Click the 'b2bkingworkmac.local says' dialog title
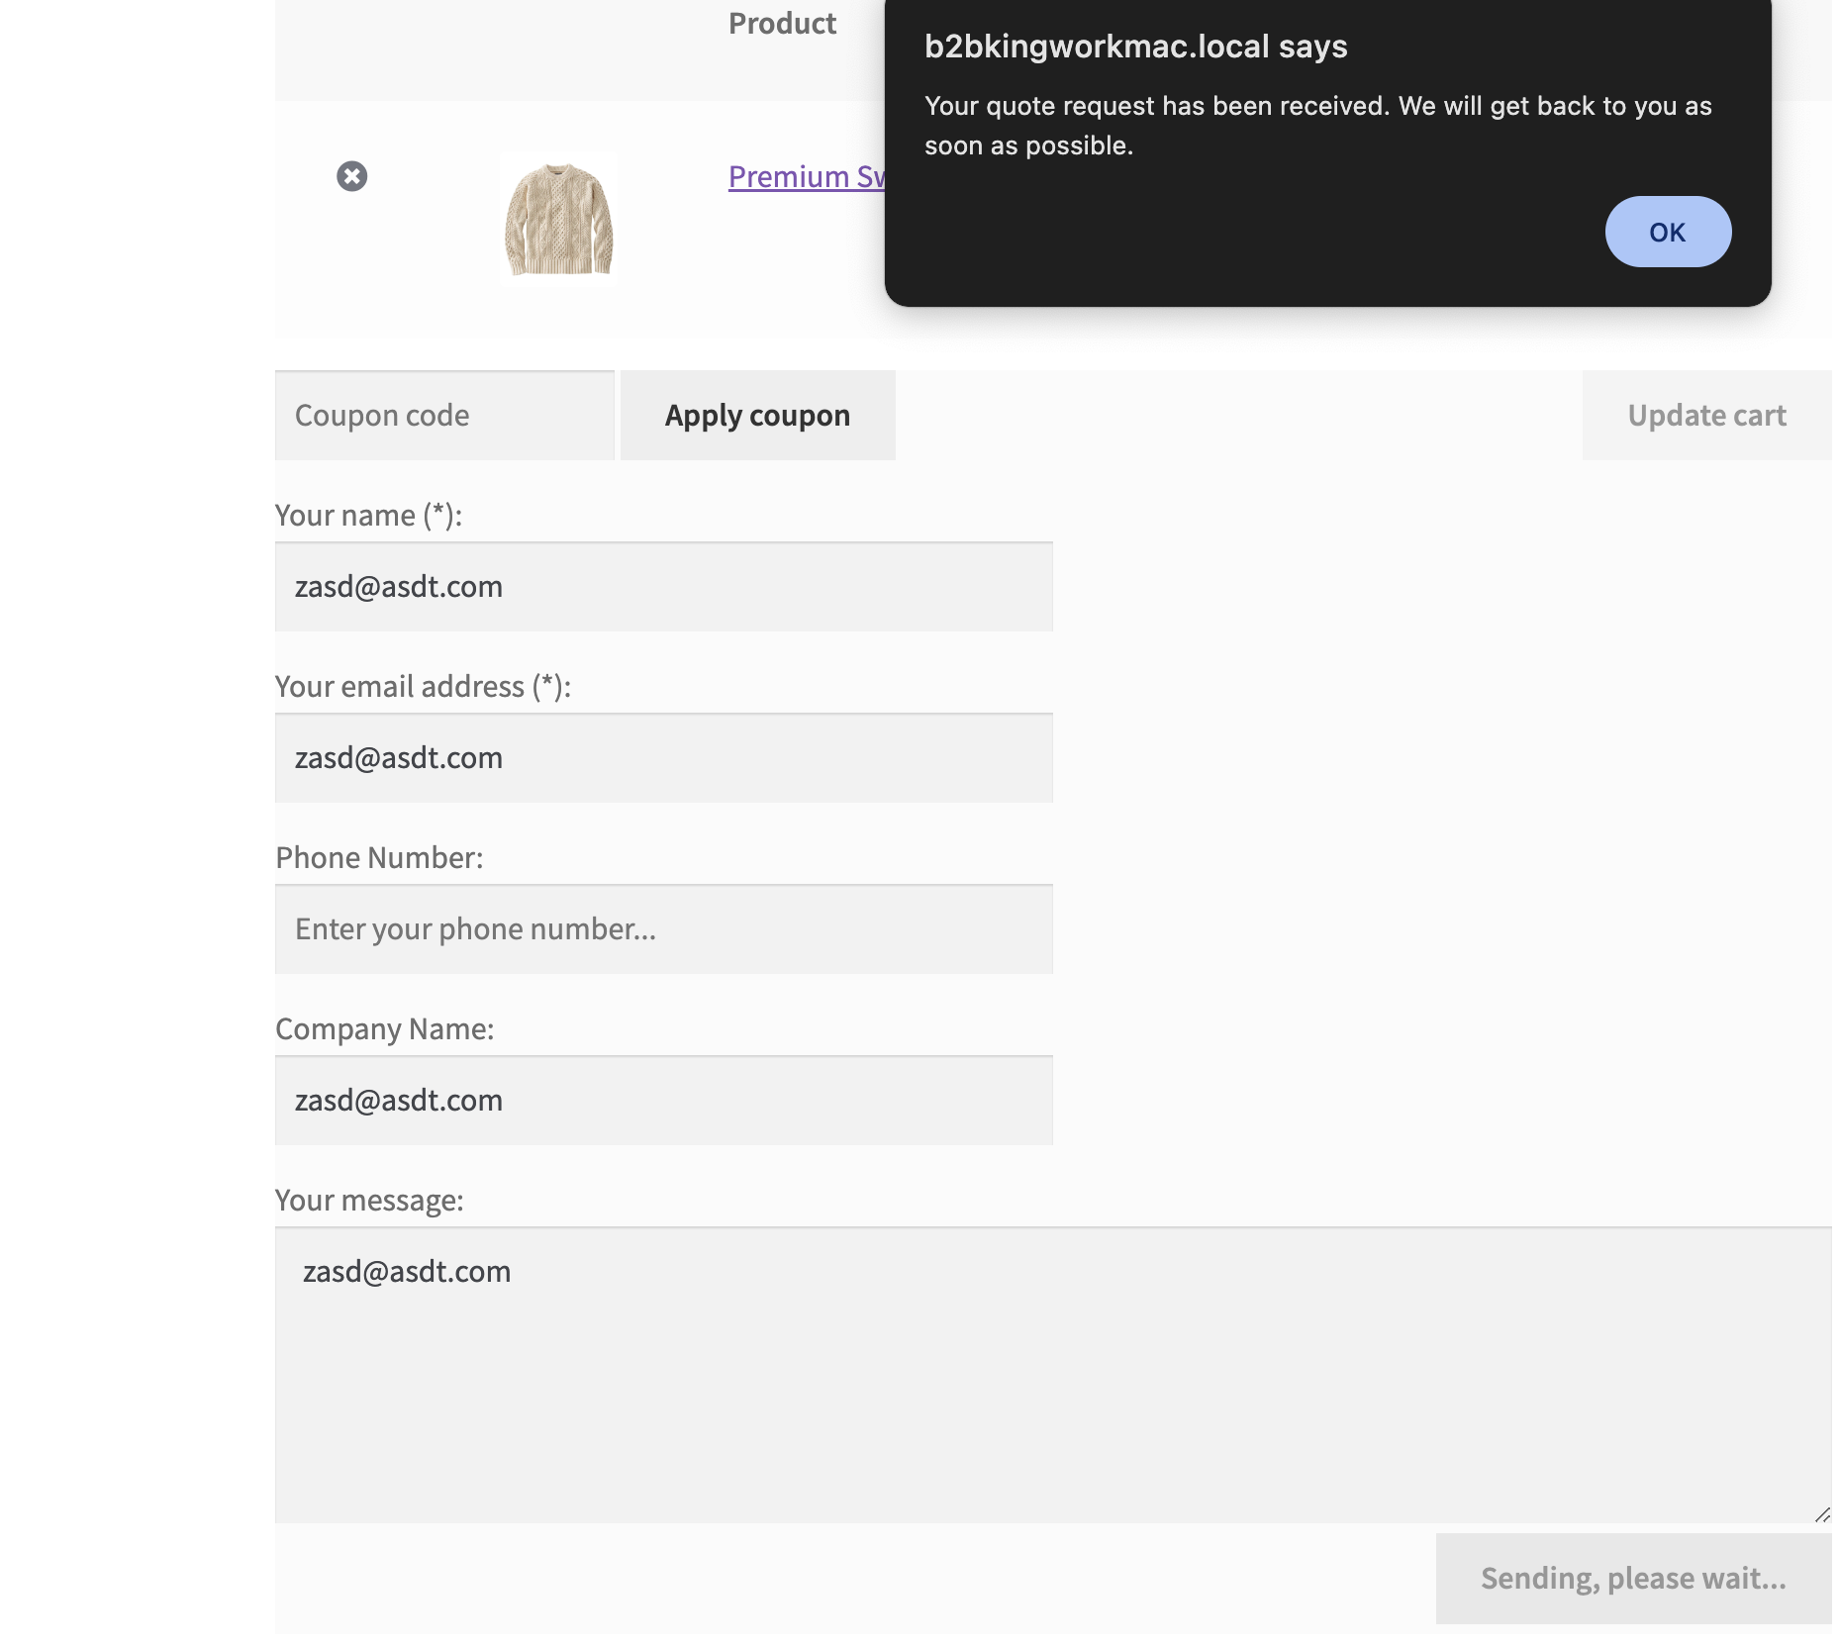This screenshot has width=1839, height=1649. click(1135, 47)
